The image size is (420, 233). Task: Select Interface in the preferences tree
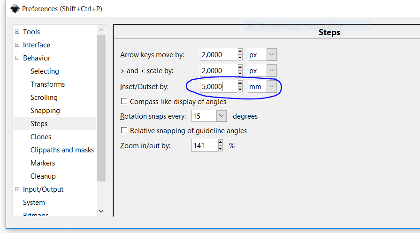(x=37, y=45)
